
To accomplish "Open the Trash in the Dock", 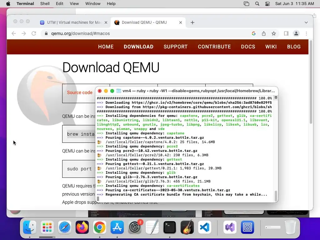I will pyautogui.click(x=290, y=227).
